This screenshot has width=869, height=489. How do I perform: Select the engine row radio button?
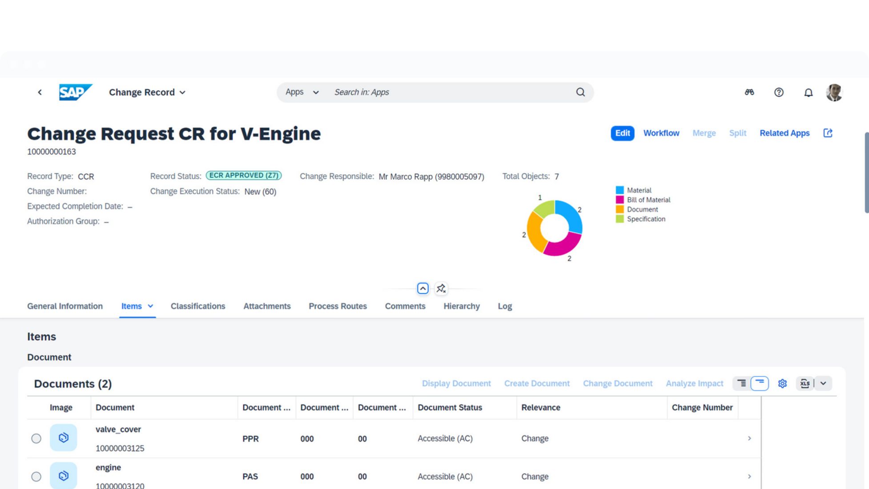click(x=36, y=477)
